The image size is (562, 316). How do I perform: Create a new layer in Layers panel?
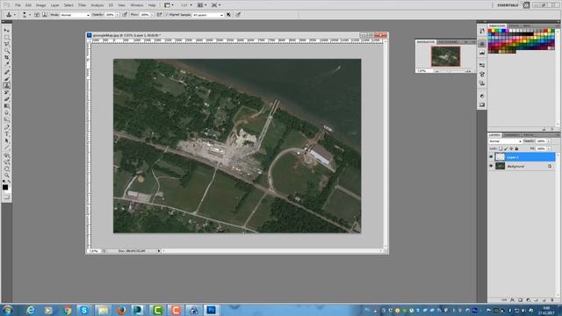(x=544, y=300)
